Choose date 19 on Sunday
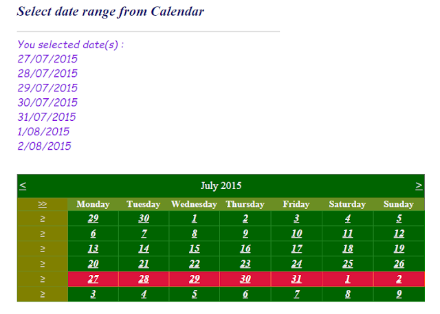This screenshot has width=440, height=314. 399,249
